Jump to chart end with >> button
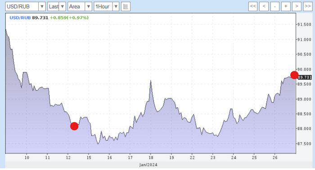Viewport: 315px width, 170px height. tap(308, 6)
